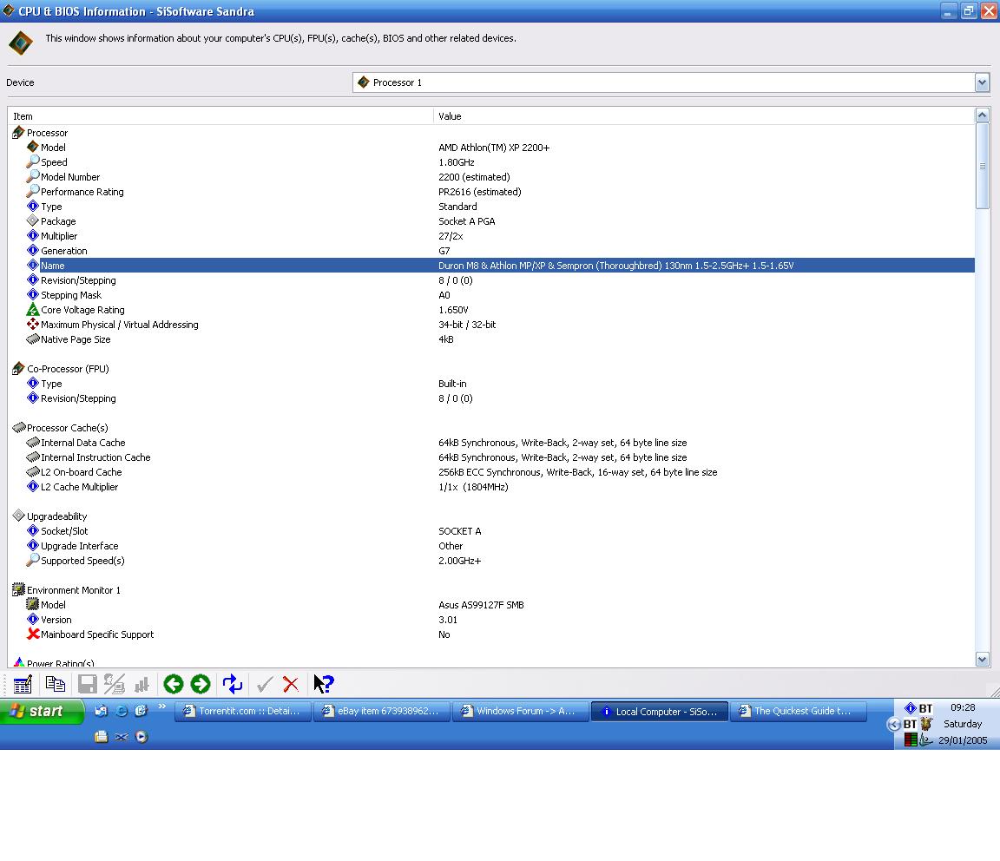Click the Processor section chip icon

[18, 133]
